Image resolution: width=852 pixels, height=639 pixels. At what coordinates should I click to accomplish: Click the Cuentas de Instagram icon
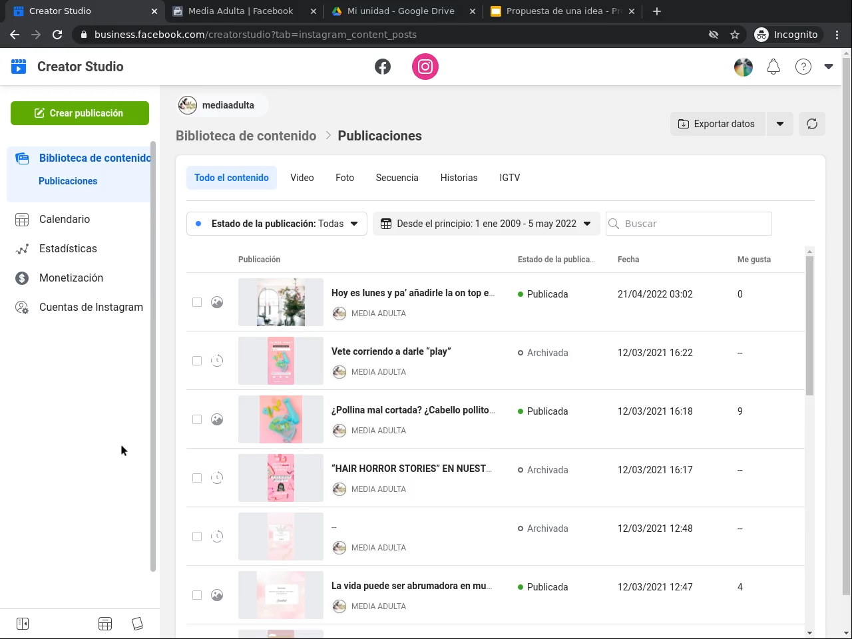22,307
